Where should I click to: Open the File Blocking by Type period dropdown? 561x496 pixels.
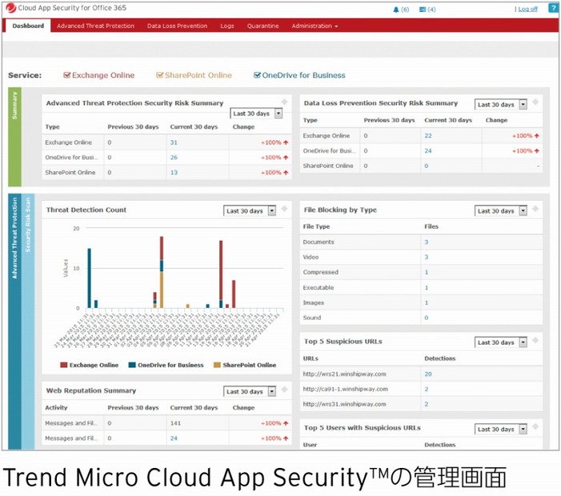pyautogui.click(x=501, y=211)
